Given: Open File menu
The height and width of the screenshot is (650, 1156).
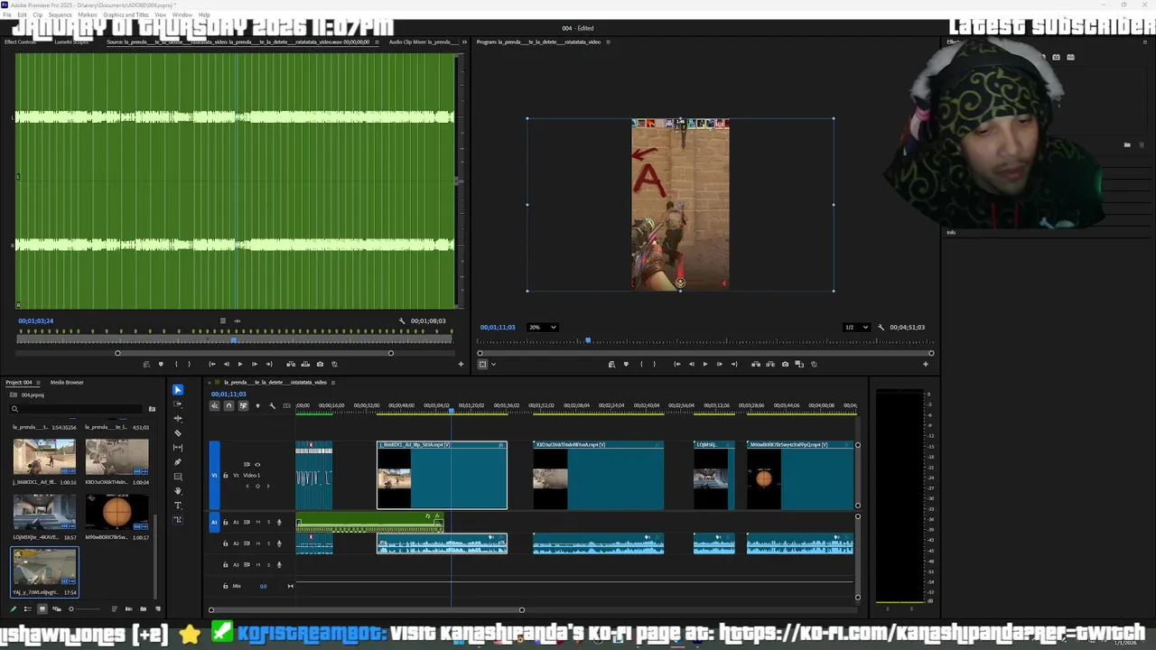Looking at the screenshot, I should coord(7,14).
